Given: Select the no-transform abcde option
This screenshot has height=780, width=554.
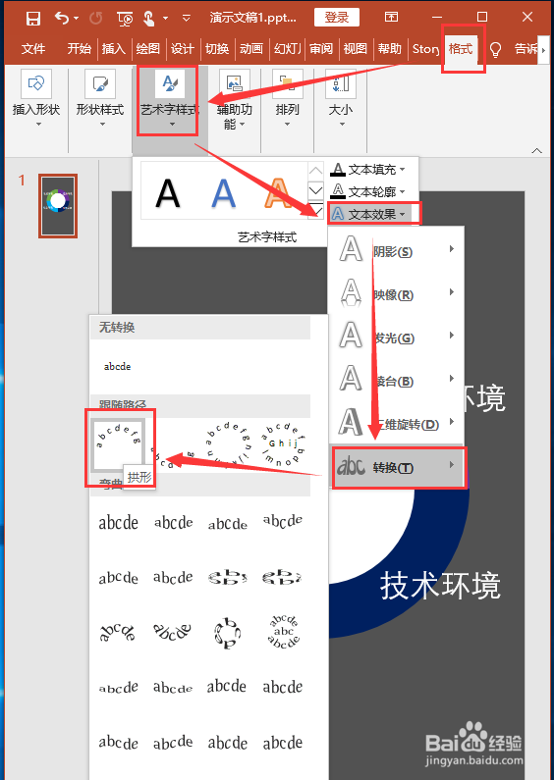Looking at the screenshot, I should coord(118,367).
